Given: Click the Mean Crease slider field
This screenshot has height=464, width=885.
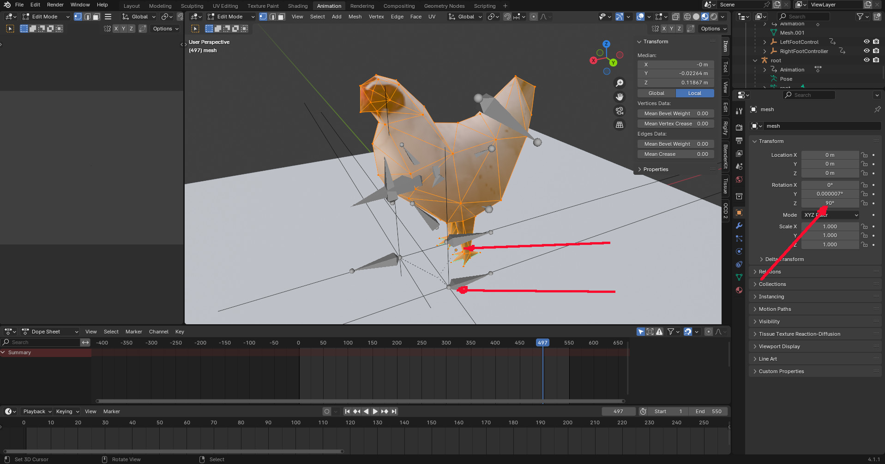Looking at the screenshot, I should point(675,154).
